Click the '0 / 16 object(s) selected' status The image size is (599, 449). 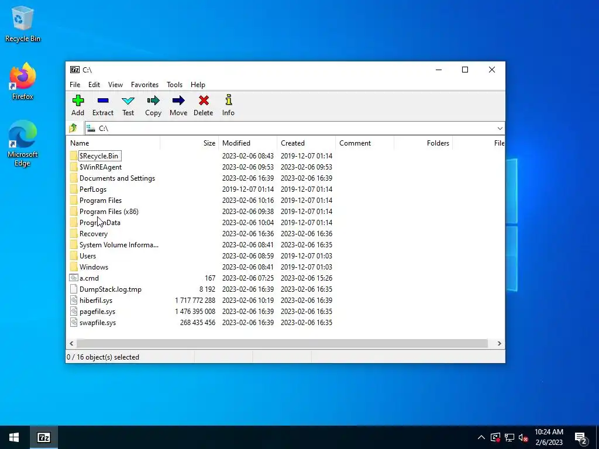103,357
